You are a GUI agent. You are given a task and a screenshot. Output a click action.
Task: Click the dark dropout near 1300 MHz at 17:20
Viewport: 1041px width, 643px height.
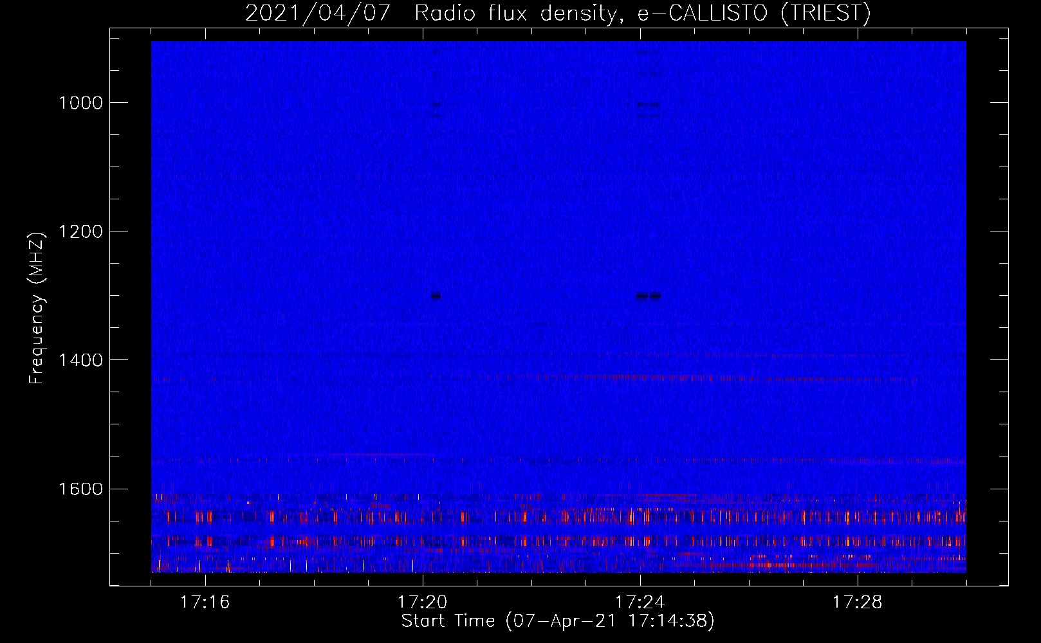[x=436, y=296]
